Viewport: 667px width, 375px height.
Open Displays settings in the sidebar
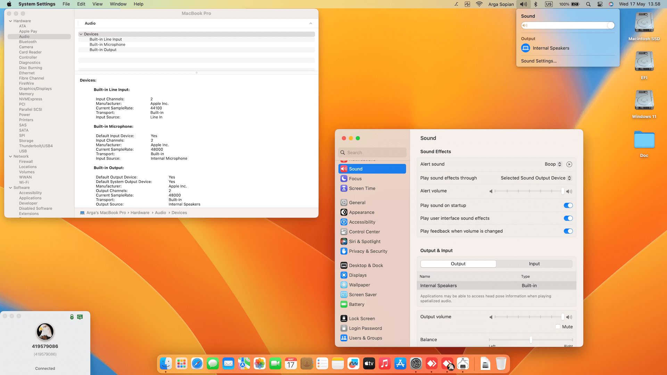pos(372,275)
